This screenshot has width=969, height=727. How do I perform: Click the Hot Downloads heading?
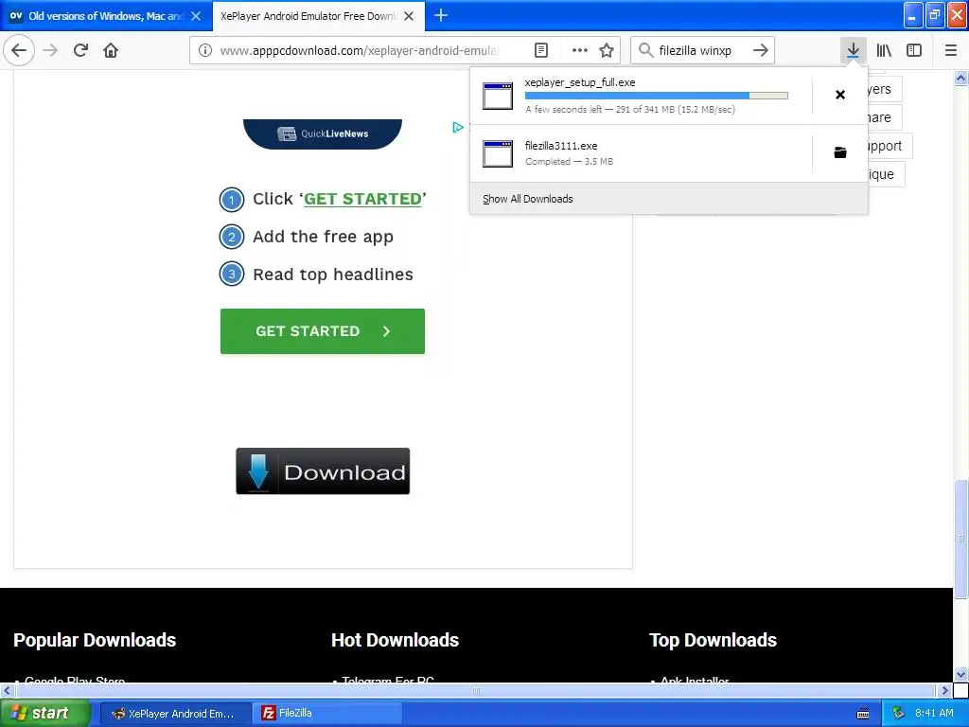(x=395, y=640)
